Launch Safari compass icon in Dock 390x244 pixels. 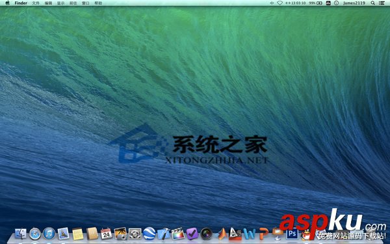coord(35,234)
